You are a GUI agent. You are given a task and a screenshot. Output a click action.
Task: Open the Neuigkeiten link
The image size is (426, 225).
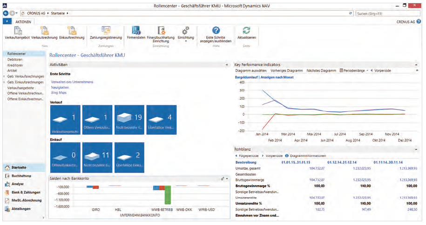click(60, 88)
